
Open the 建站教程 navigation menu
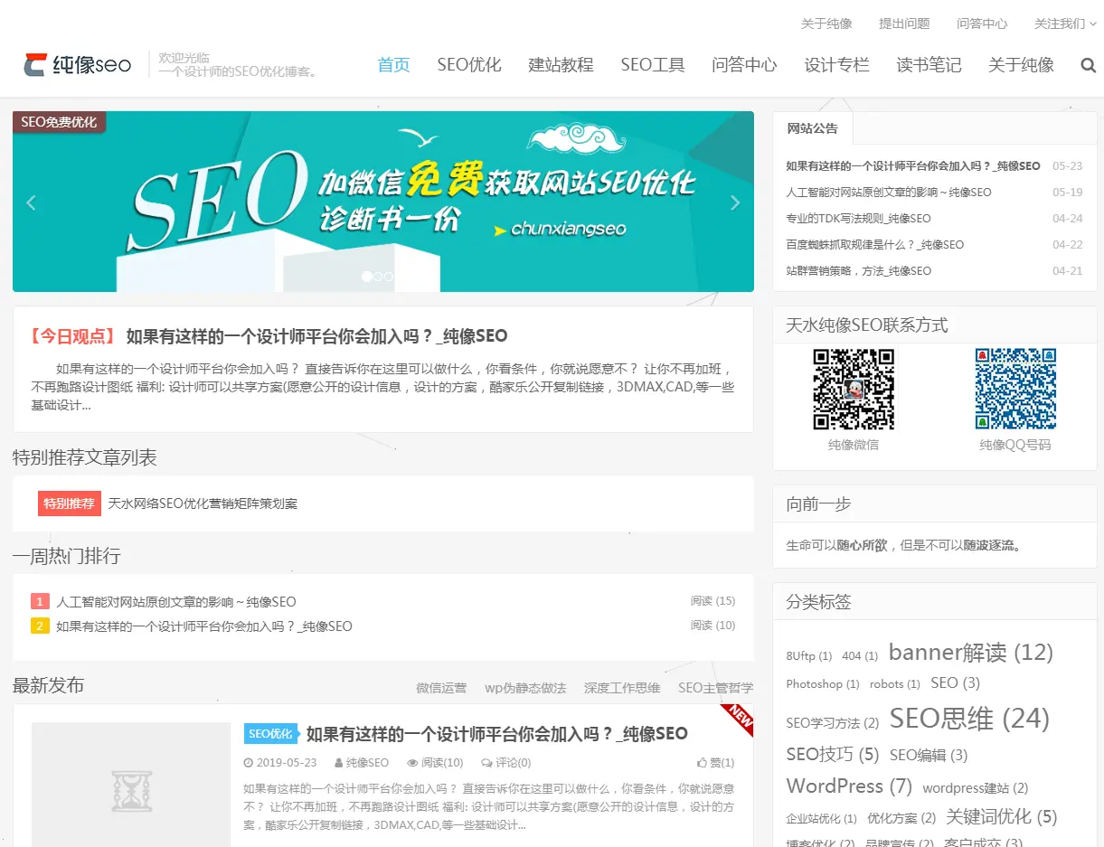click(x=561, y=65)
